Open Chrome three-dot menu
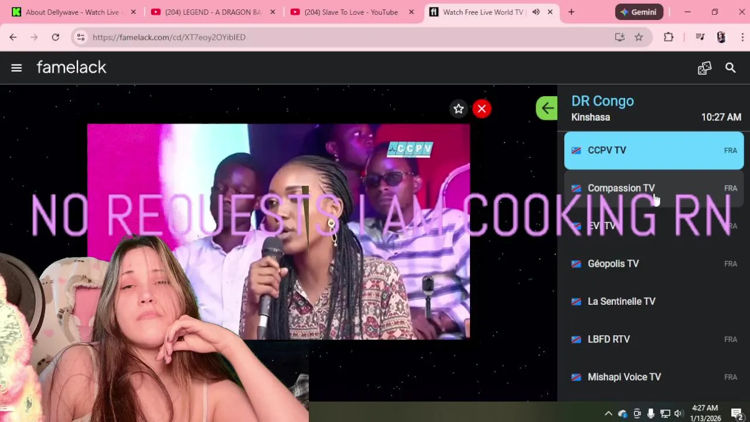The image size is (750, 422). (x=742, y=37)
